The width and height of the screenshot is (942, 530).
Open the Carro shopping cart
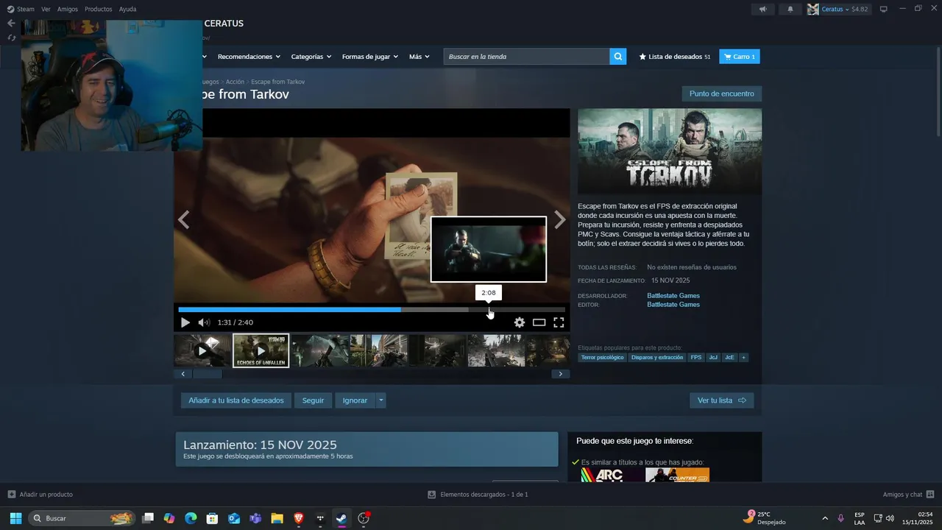[x=740, y=57]
